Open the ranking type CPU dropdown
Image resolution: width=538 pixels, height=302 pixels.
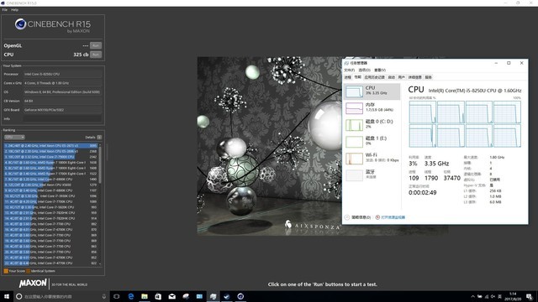(x=14, y=138)
